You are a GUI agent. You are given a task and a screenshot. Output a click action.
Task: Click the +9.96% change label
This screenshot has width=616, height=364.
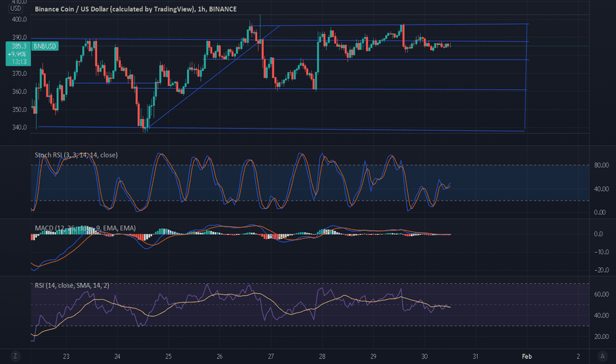(x=19, y=54)
